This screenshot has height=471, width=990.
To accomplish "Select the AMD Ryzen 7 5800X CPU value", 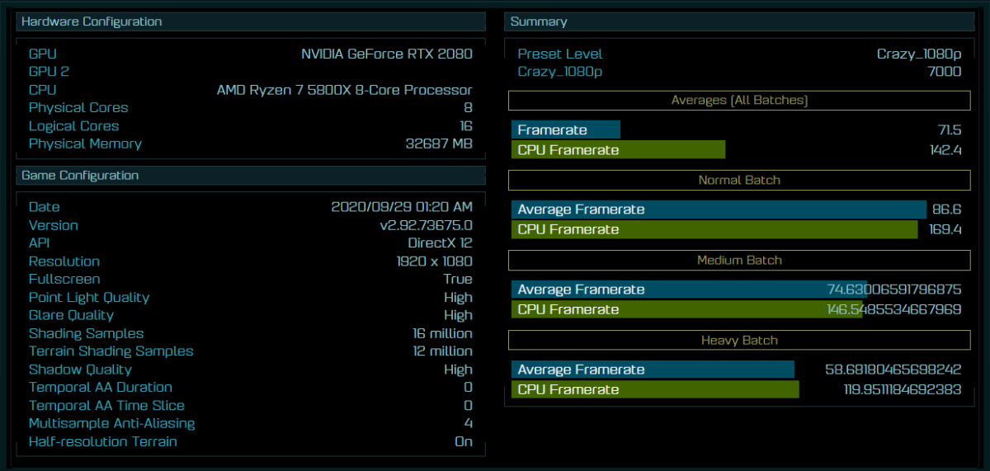I will click(344, 90).
